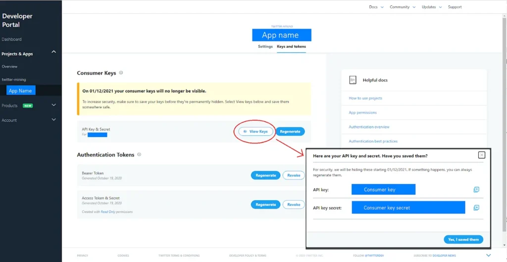Revoke the Access Token & Secret
The width and height of the screenshot is (507, 262).
point(294,205)
